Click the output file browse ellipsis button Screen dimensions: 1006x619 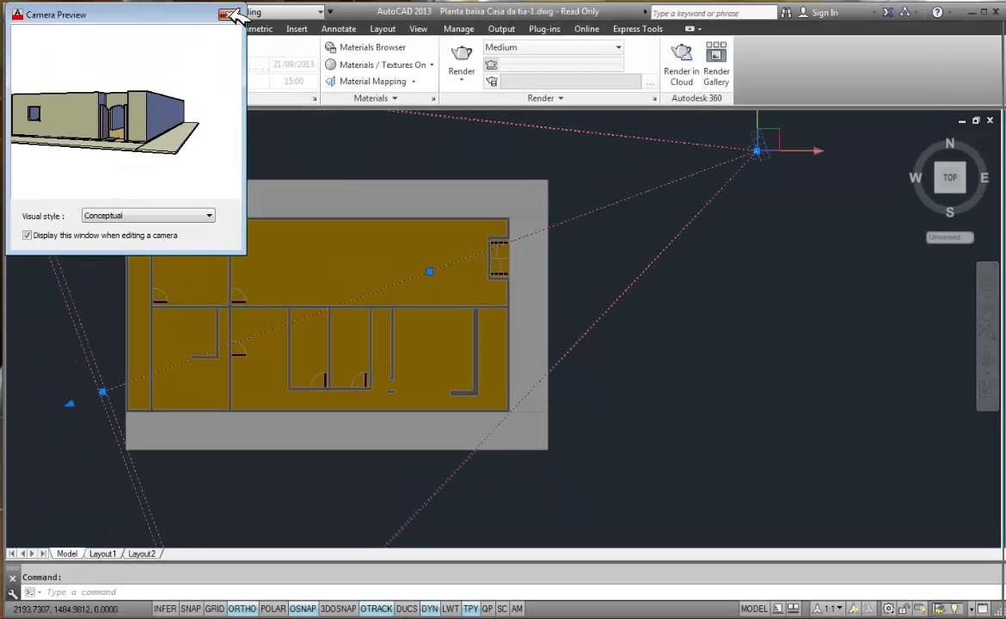pos(650,83)
